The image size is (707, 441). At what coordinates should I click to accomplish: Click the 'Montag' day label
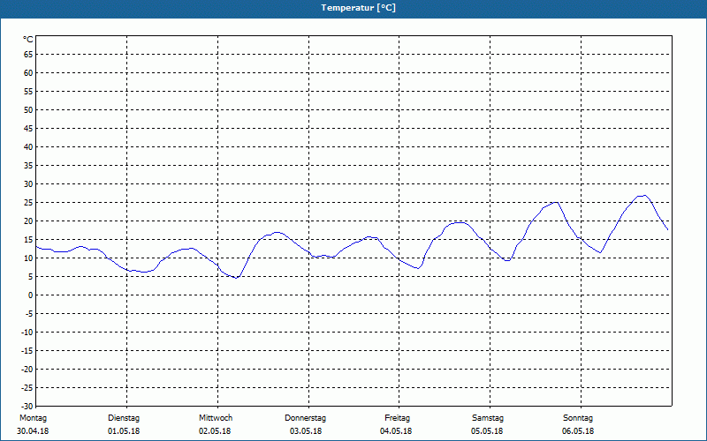coord(33,418)
